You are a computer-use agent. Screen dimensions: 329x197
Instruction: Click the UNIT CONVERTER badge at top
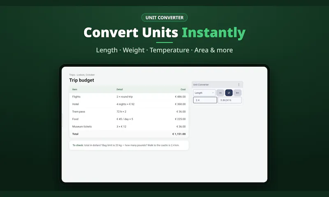pos(164,17)
